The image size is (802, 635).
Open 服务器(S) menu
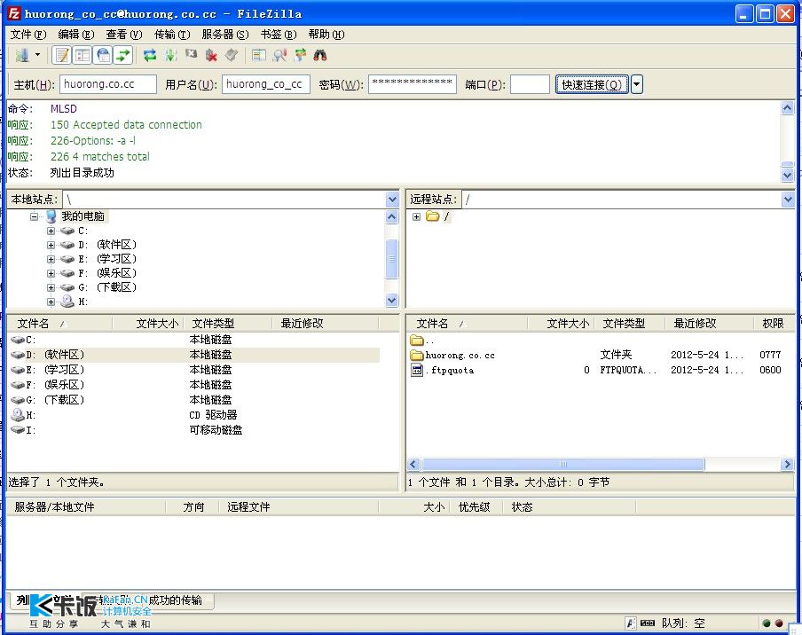[x=225, y=35]
